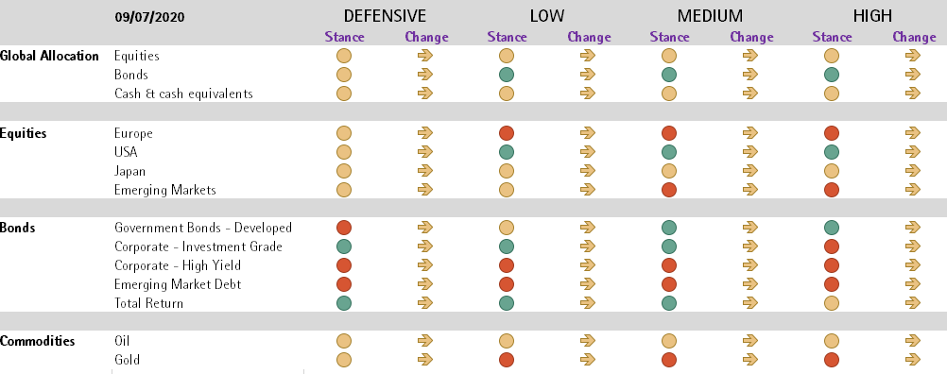Click Oil change arrow under DEFENSIVE
The width and height of the screenshot is (947, 374).
point(425,341)
